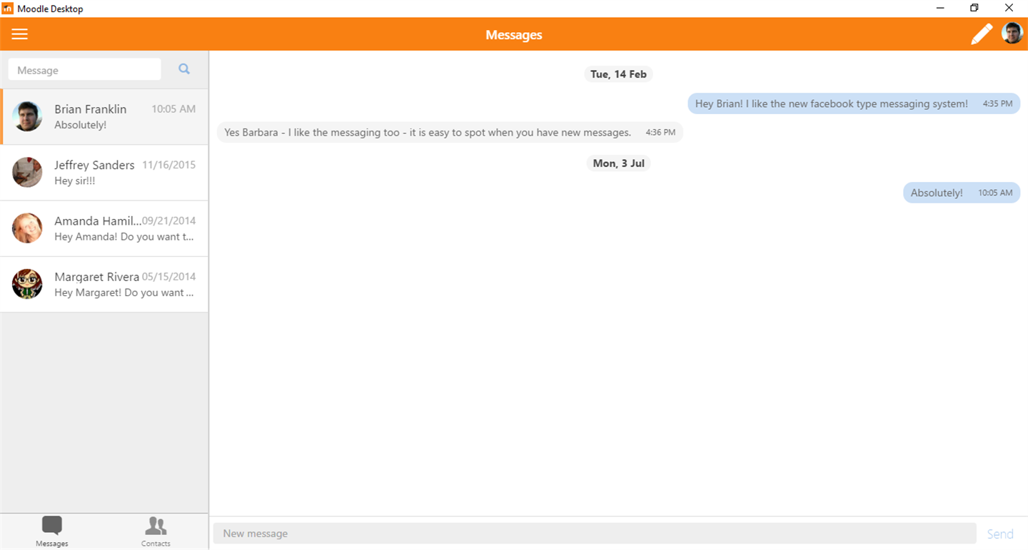The image size is (1028, 550).
Task: Click Brian Franklin's avatar picture
Action: pyautogui.click(x=27, y=116)
